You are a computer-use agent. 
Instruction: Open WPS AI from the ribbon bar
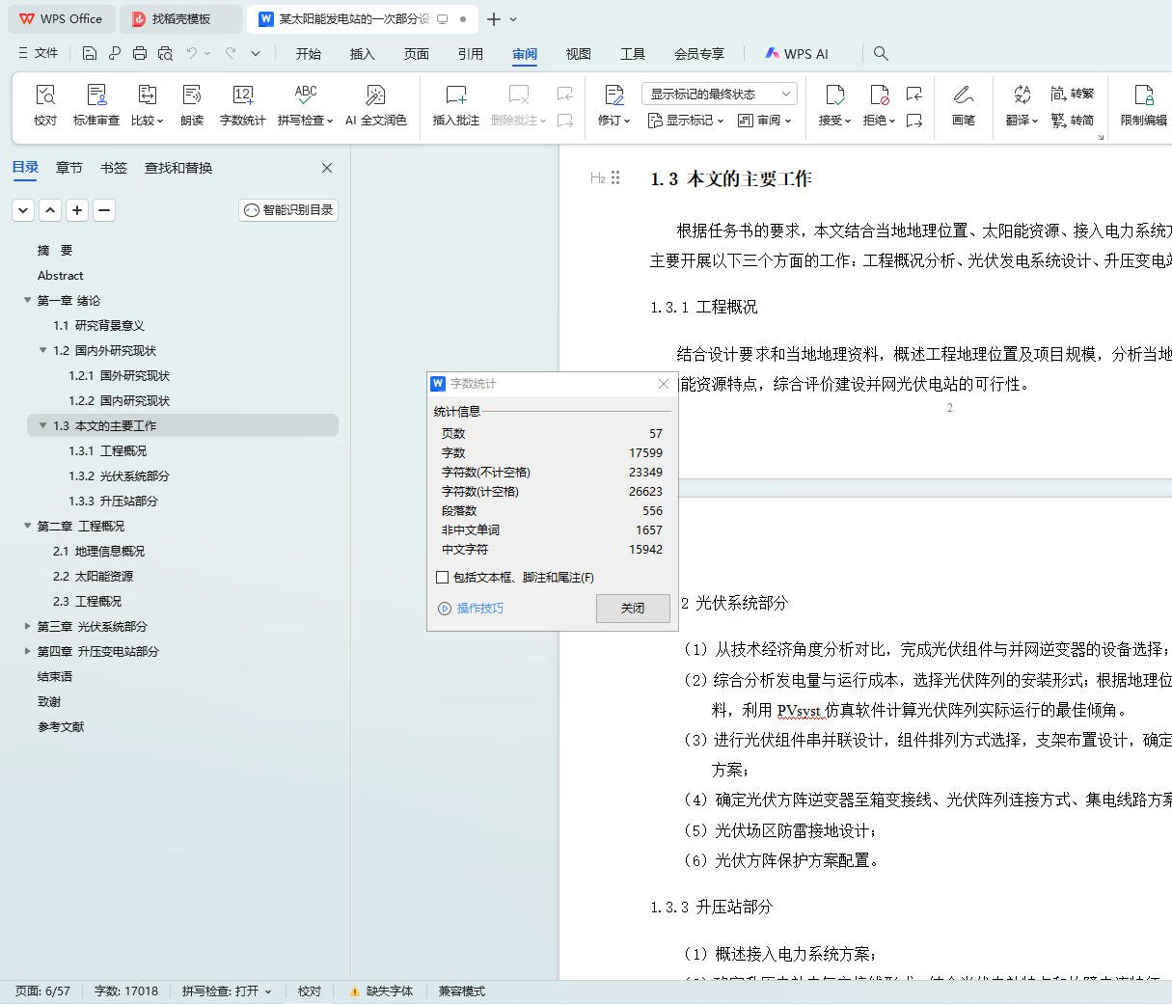[797, 53]
